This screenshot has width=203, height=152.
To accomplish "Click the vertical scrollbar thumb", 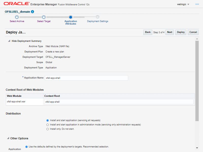I will (x=197, y=81).
